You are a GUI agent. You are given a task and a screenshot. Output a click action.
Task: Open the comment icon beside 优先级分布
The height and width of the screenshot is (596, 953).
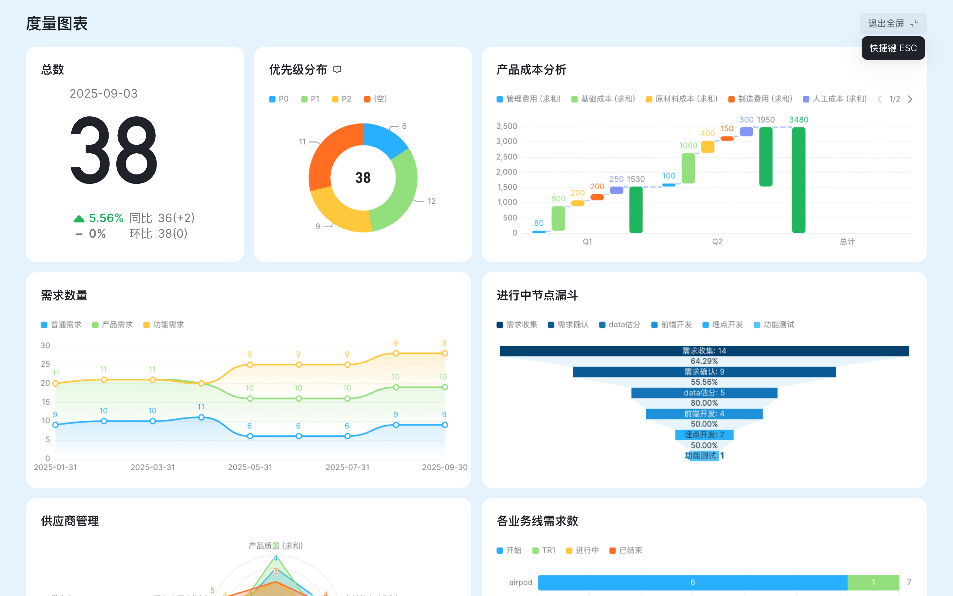pyautogui.click(x=337, y=70)
